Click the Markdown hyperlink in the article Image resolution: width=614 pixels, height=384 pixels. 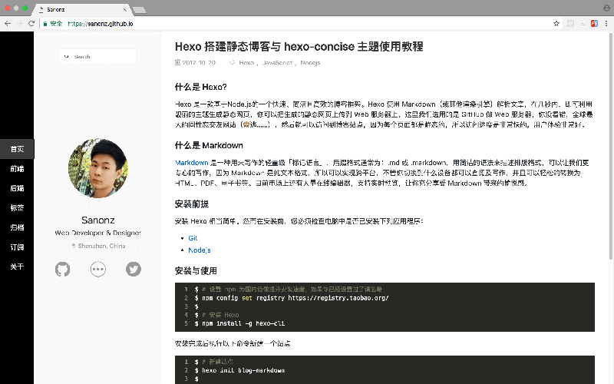pos(191,163)
